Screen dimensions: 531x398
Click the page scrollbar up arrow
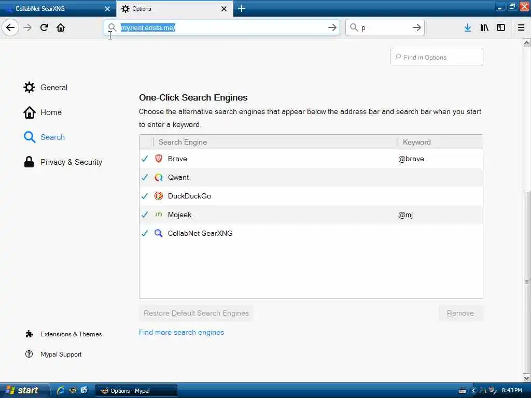(x=527, y=42)
